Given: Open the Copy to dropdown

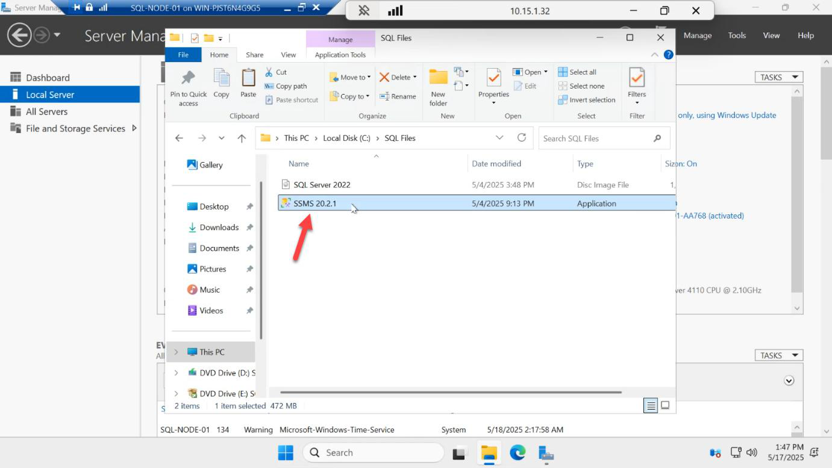Looking at the screenshot, I should [x=349, y=96].
